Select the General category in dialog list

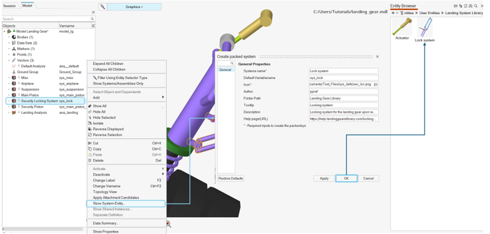click(x=226, y=70)
